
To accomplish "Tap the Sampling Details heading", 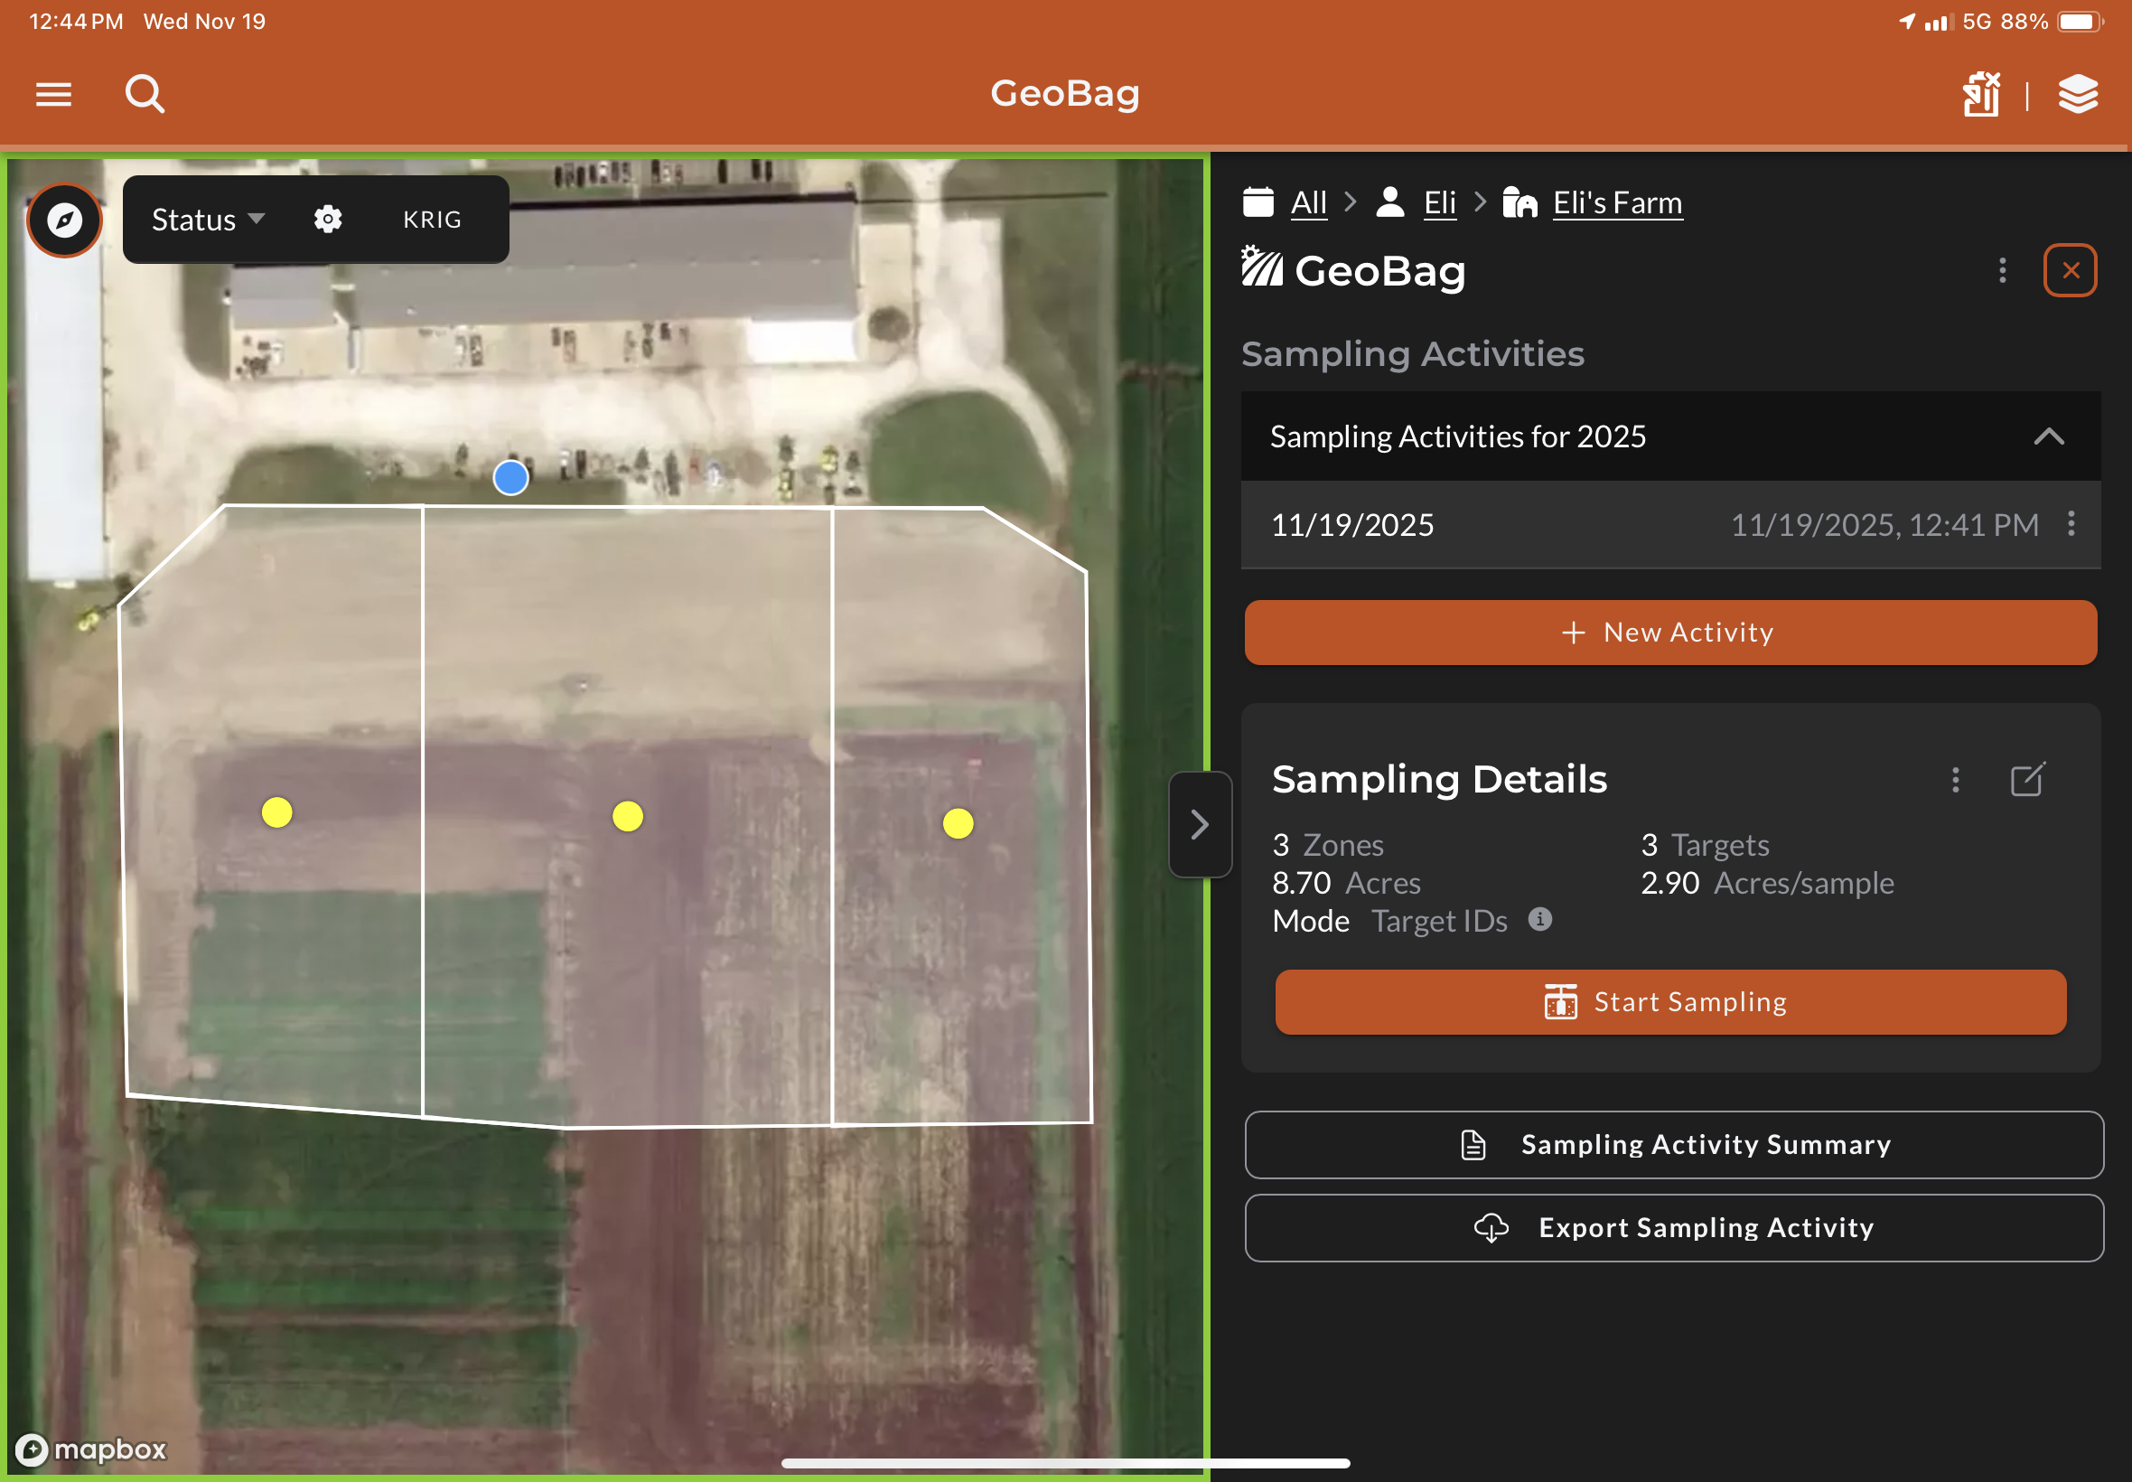I will pos(1440,779).
